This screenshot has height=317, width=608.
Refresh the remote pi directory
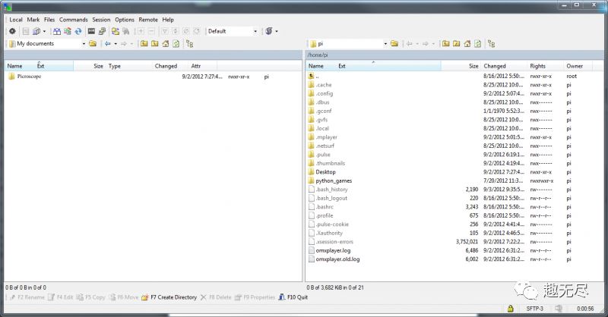tap(478, 44)
